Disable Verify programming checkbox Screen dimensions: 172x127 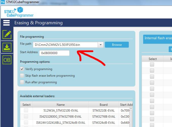[x=22, y=69]
